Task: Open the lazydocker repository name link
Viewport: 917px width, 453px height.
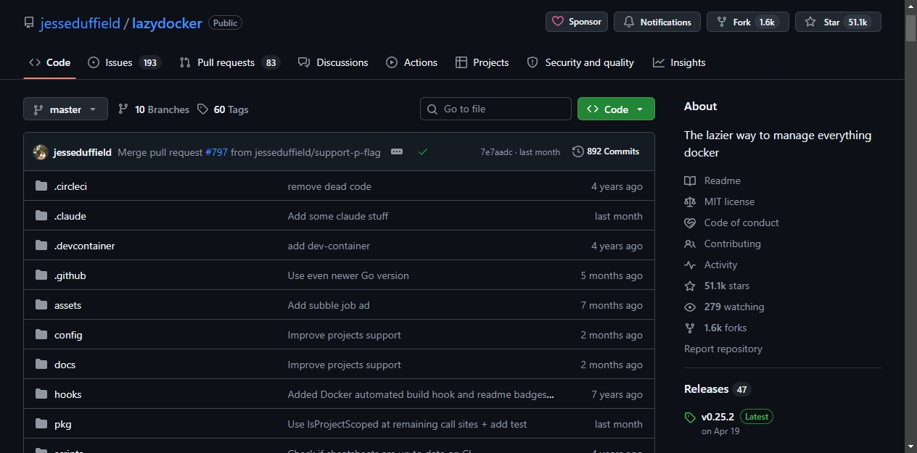Action: pos(167,23)
